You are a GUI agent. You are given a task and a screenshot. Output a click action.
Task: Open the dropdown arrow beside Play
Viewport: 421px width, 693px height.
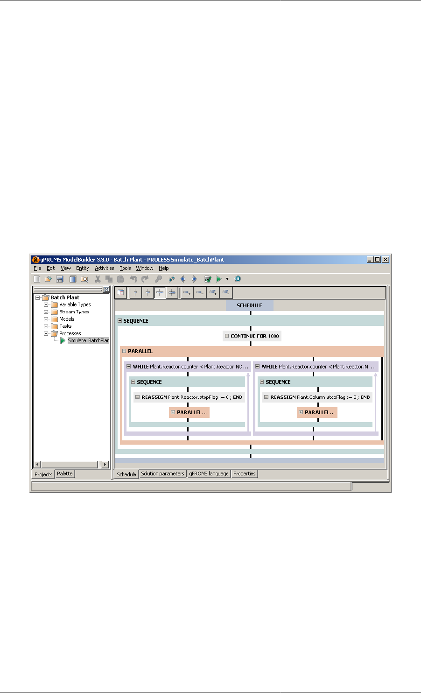[227, 279]
